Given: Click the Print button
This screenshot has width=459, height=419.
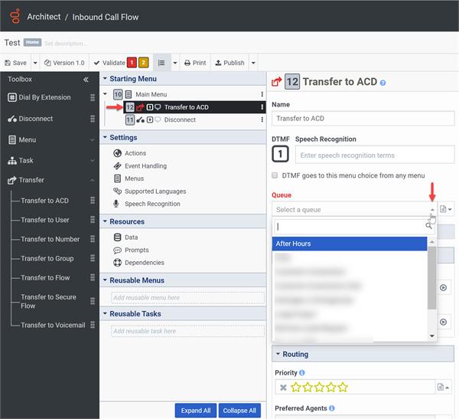Looking at the screenshot, I should (195, 63).
